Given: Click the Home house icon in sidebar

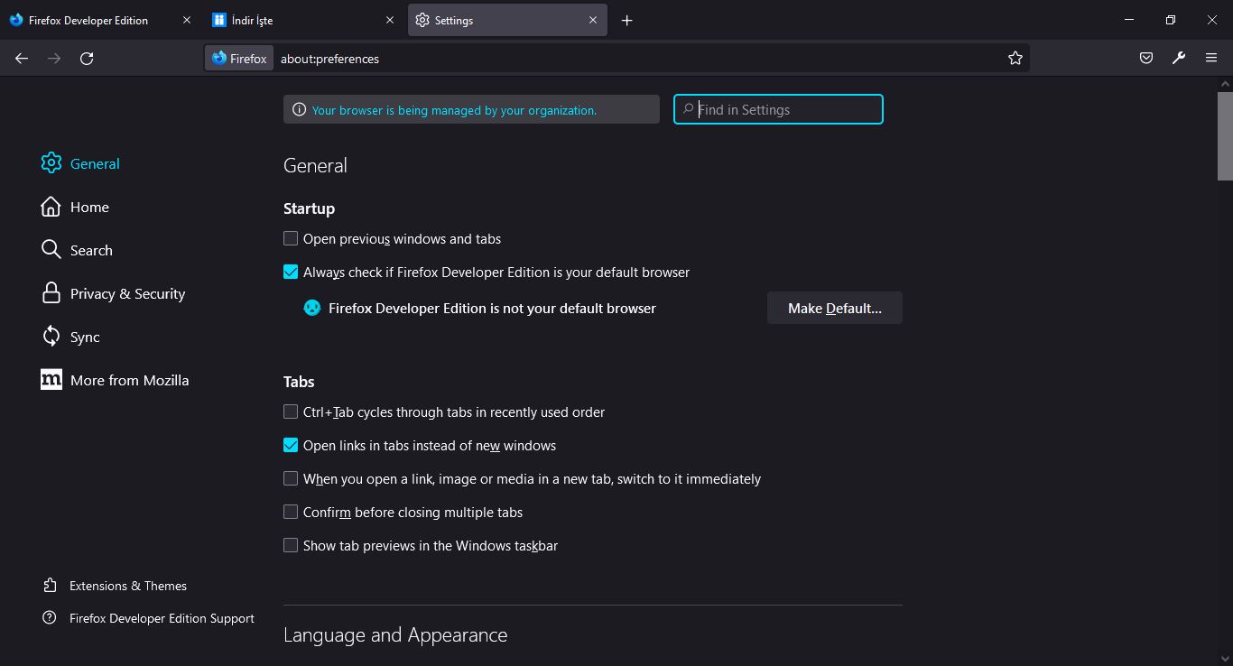Looking at the screenshot, I should (51, 207).
